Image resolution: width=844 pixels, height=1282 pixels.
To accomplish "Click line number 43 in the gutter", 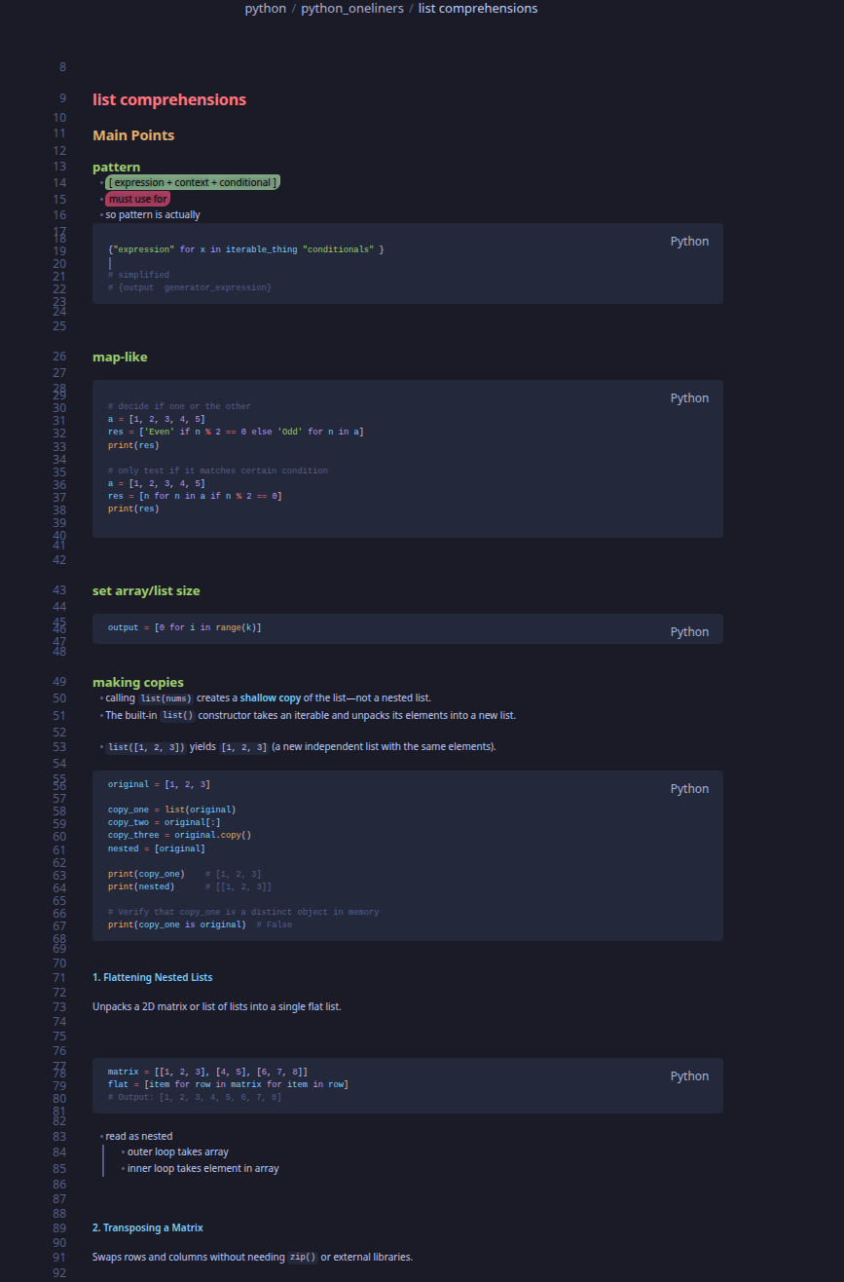I will pos(59,590).
